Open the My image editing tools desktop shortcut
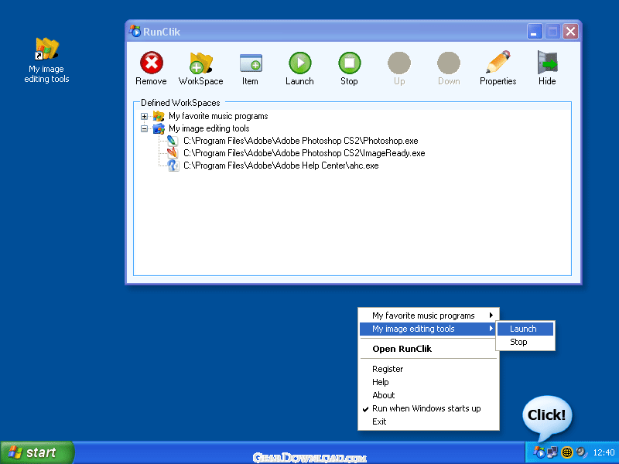This screenshot has height=464, width=619. [46, 60]
